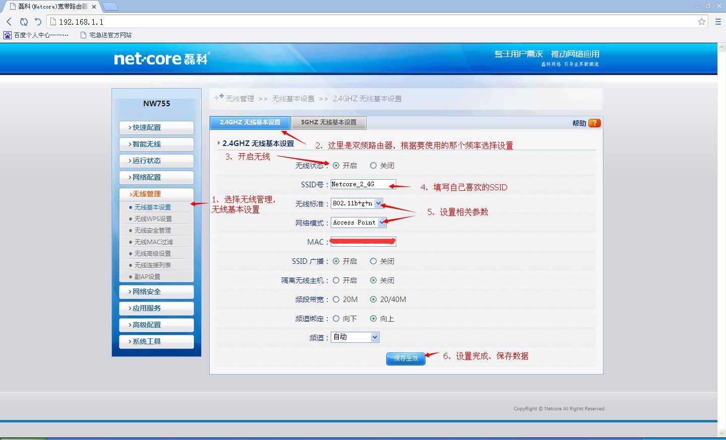This screenshot has height=440, width=726.
Task: Click the bookmark star in the address bar
Action: (x=701, y=22)
